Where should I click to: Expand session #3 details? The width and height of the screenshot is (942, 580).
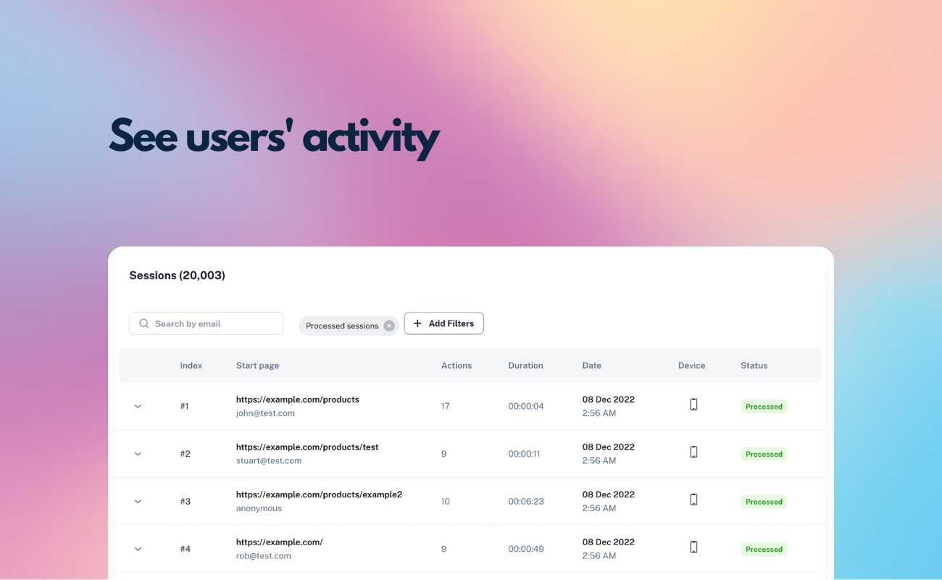point(138,501)
